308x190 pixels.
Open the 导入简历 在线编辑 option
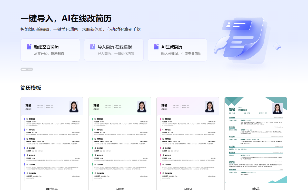tap(115, 47)
